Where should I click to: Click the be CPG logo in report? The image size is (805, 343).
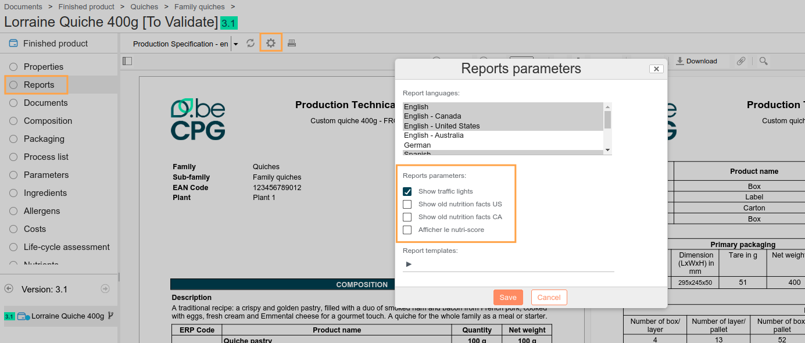click(198, 120)
